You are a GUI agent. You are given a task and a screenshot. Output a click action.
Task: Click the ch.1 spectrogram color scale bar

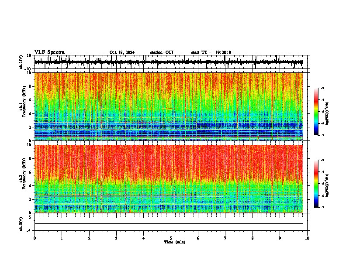tap(316, 112)
